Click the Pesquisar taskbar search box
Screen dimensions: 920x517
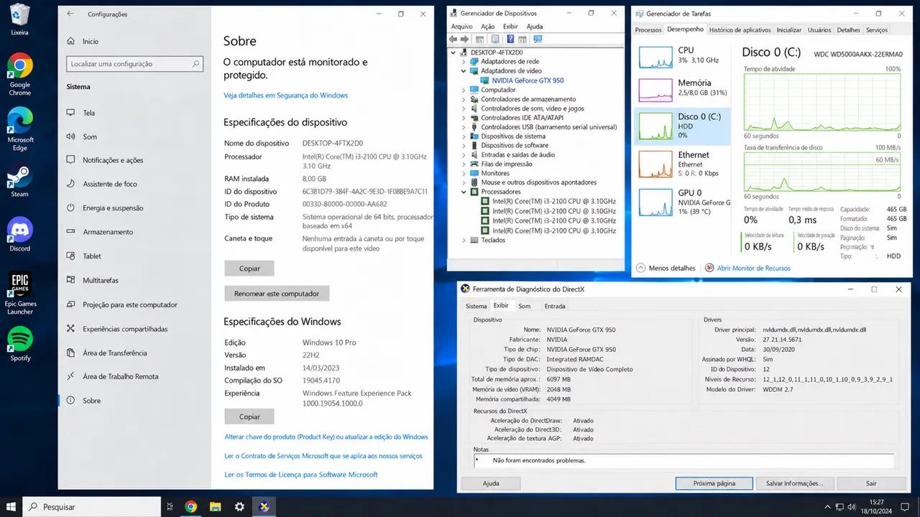[x=92, y=506]
